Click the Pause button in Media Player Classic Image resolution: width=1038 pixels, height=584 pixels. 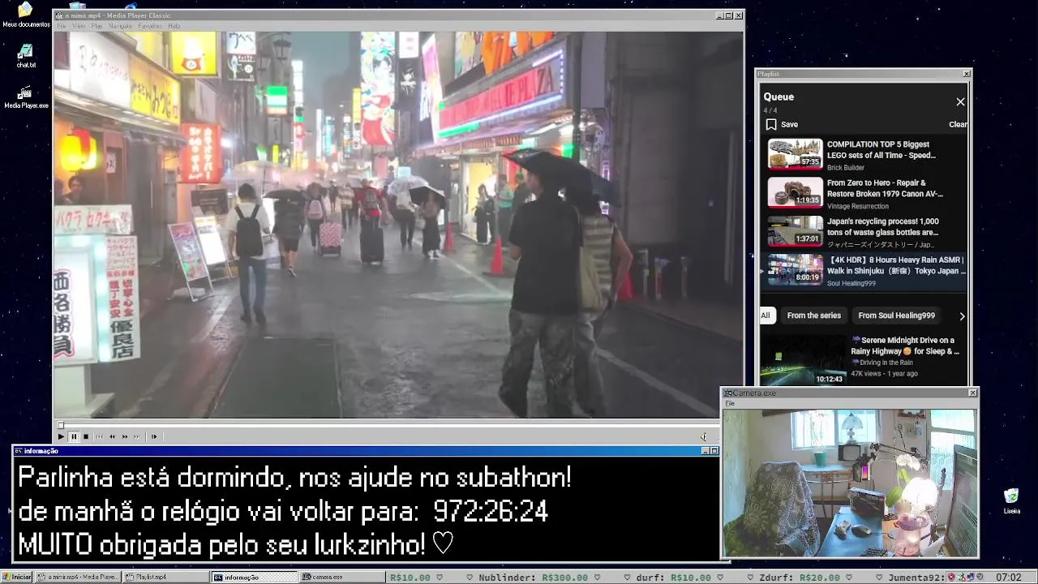pos(73,436)
